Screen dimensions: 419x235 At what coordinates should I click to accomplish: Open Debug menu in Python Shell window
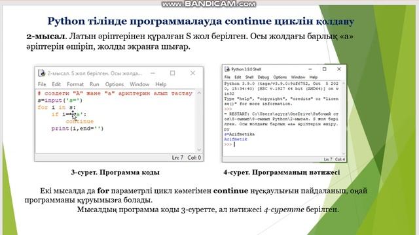tap(263, 77)
